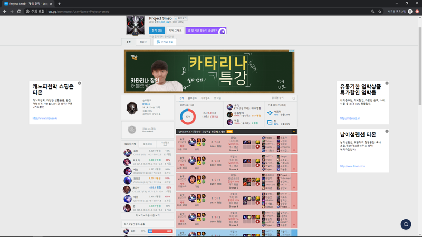Screen dimensions: 422x237
Task: Click the champion search magnifier icon
Action: [x=294, y=98]
